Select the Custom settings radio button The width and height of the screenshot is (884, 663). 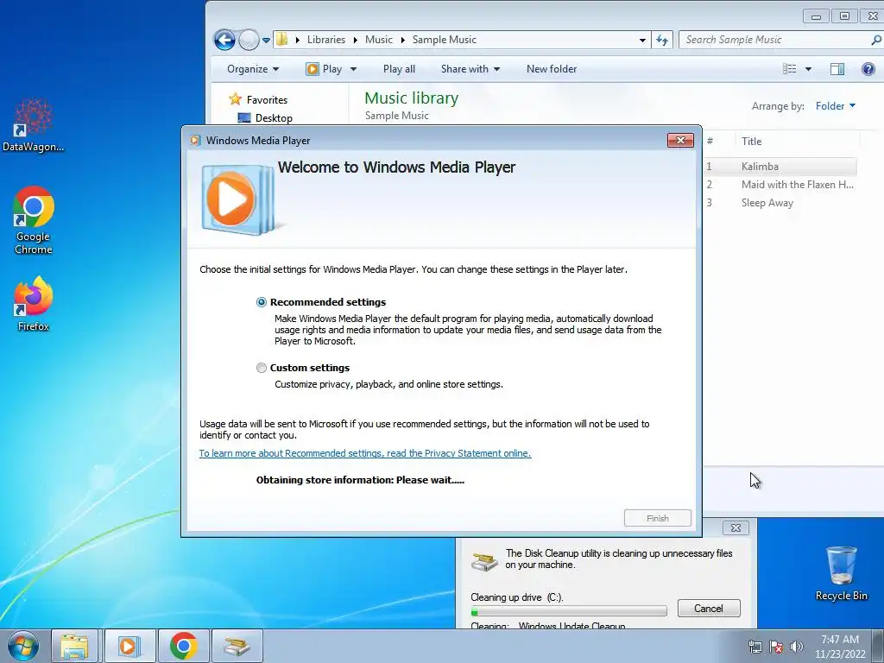pos(261,368)
